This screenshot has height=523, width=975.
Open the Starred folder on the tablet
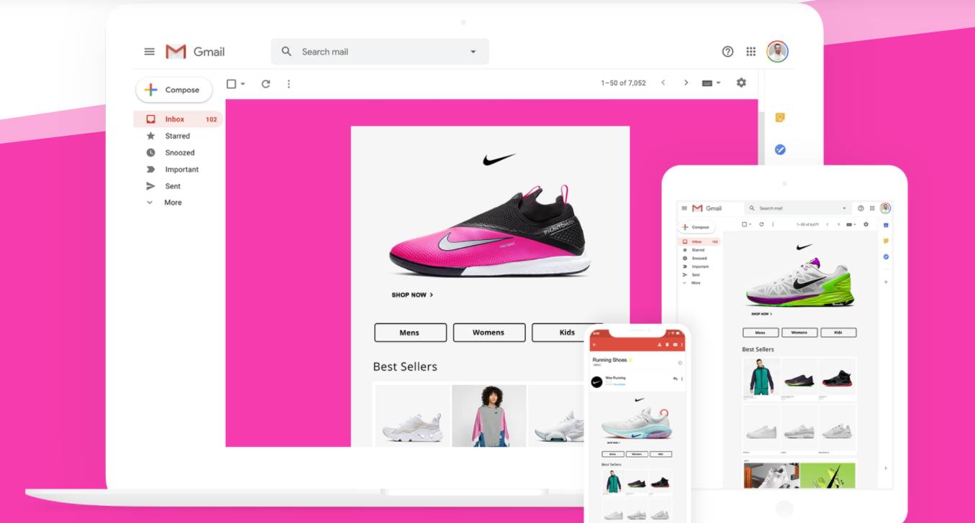694,250
